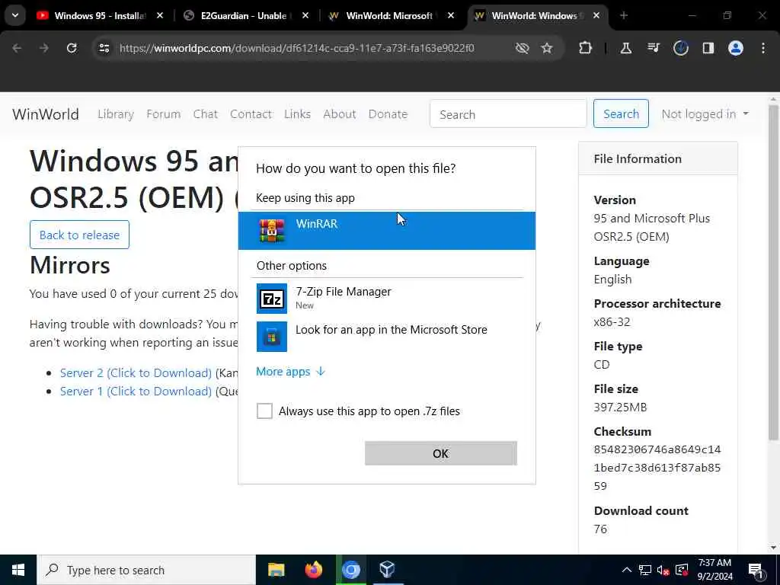The height and width of the screenshot is (585, 780).
Task: Click the Microsoft Store icon option
Action: pos(272,337)
